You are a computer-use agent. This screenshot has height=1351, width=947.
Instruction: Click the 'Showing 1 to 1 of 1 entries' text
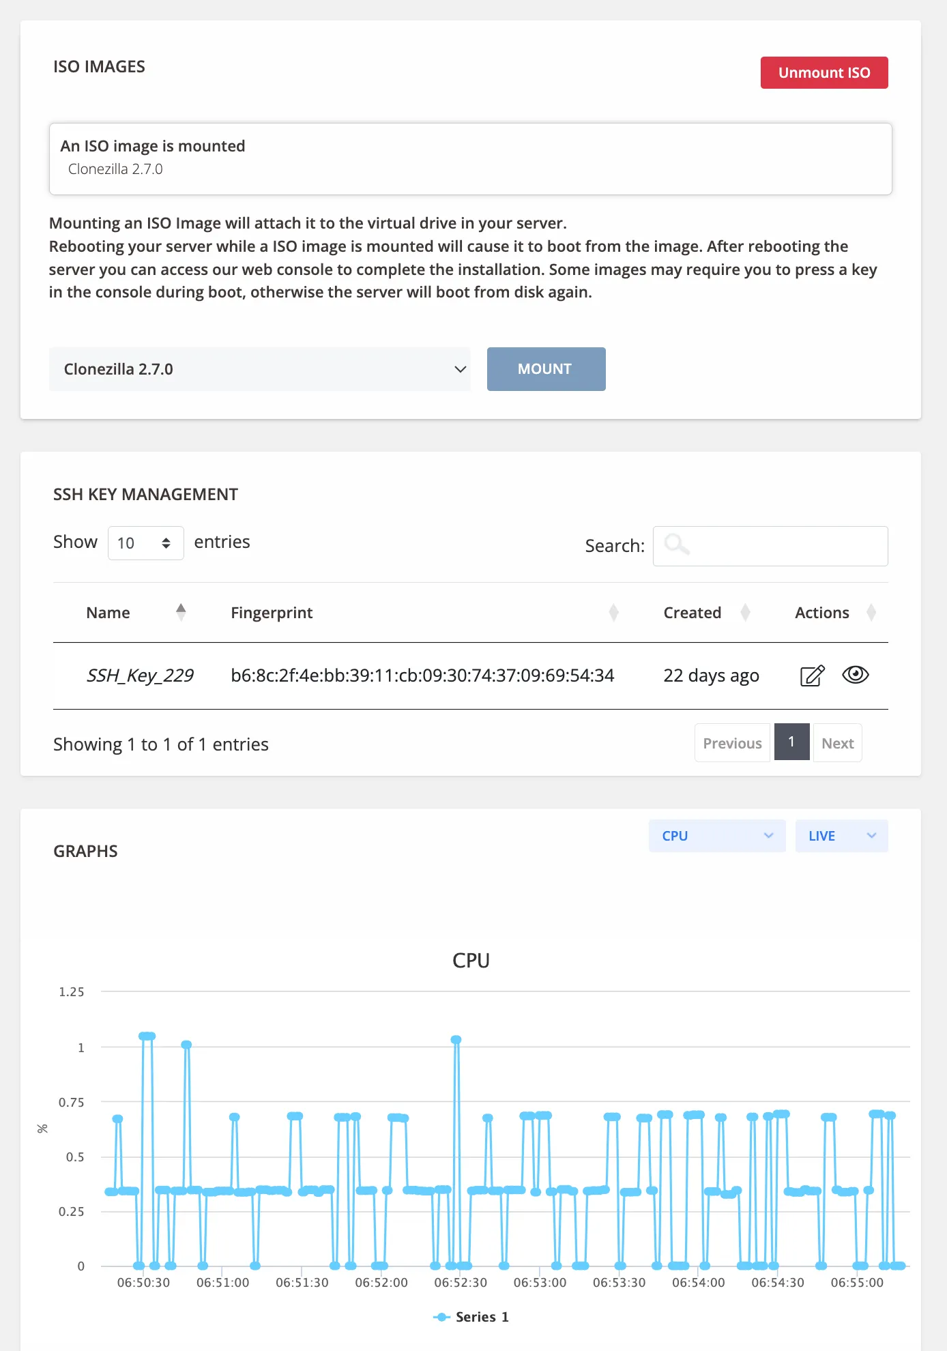161,744
